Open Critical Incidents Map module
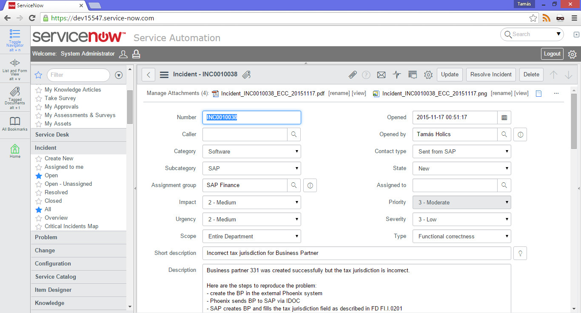 tap(71, 226)
